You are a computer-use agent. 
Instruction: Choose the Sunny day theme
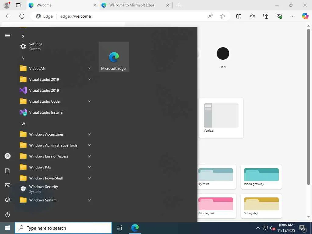tap(261, 206)
